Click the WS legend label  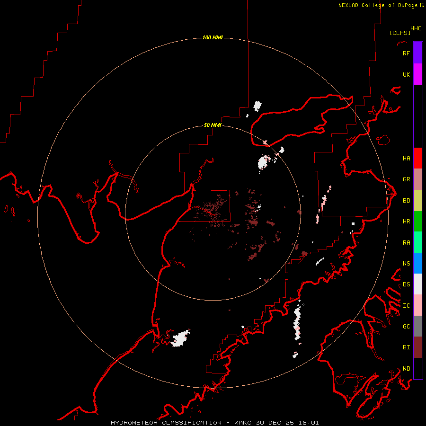point(406,264)
